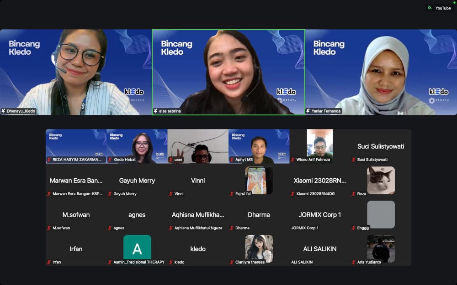Click muted mic icon beside Suci Sulistyowati label

click(354, 159)
